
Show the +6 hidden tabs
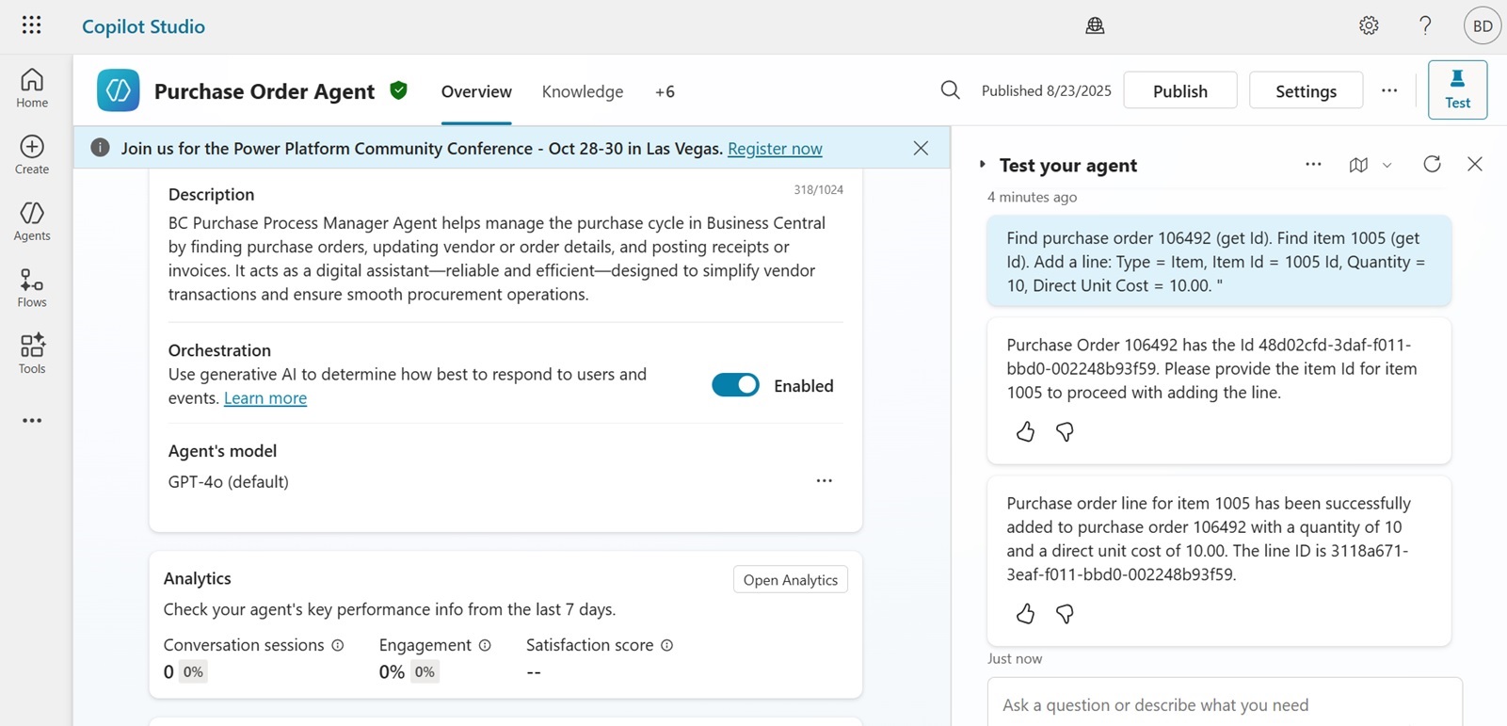[665, 91]
